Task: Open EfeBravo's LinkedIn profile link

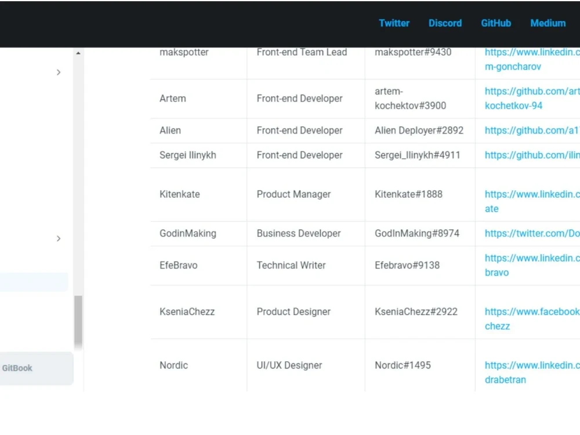Action: tap(532, 265)
